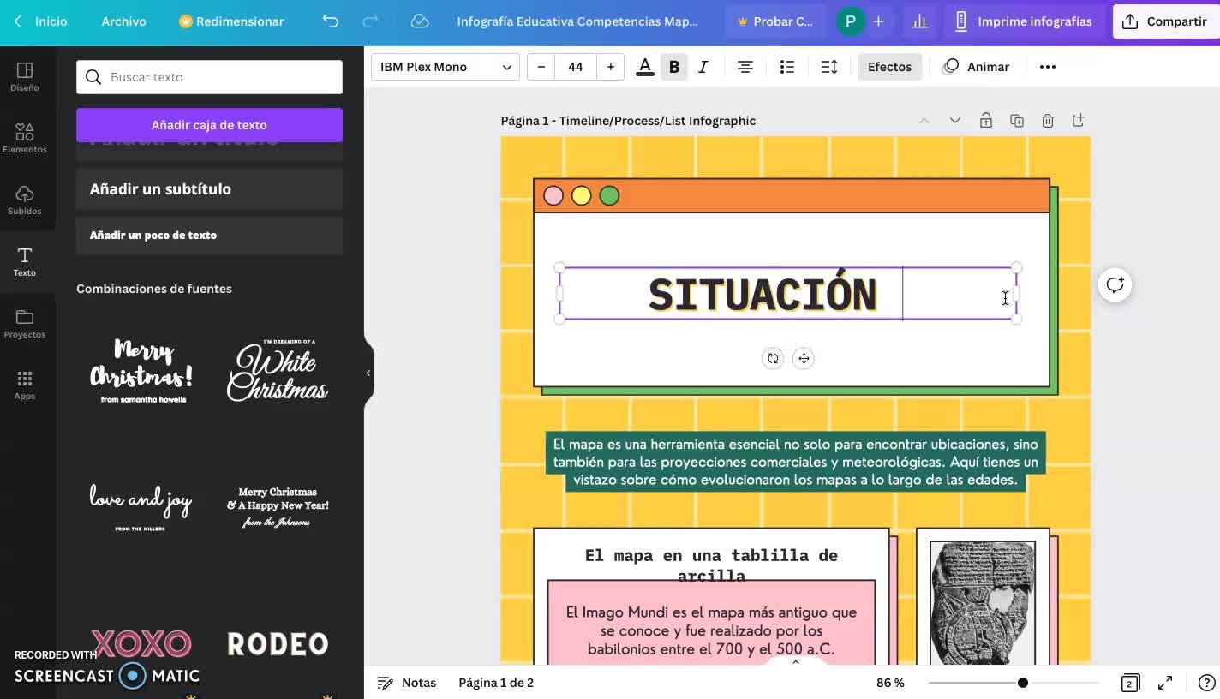The image size is (1220, 699).
Task: Click the 86 % zoom level
Action: point(890,683)
